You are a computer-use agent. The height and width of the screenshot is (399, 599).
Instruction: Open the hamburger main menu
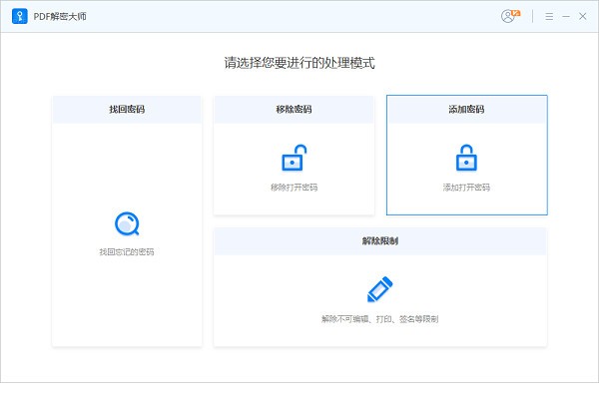point(549,16)
